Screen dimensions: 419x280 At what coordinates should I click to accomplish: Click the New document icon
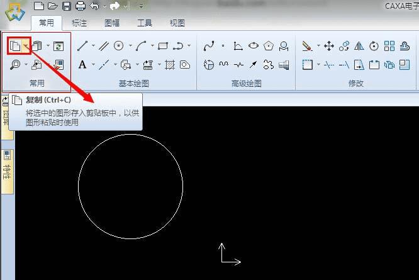click(x=39, y=6)
